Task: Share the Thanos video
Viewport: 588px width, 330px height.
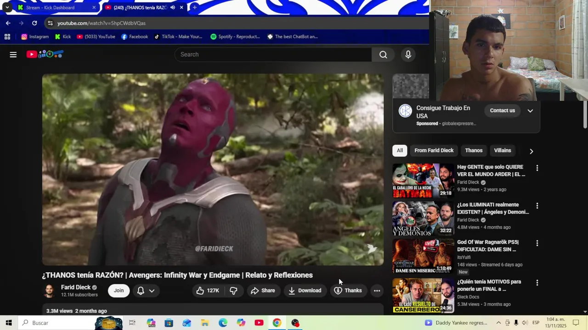Action: (263, 291)
